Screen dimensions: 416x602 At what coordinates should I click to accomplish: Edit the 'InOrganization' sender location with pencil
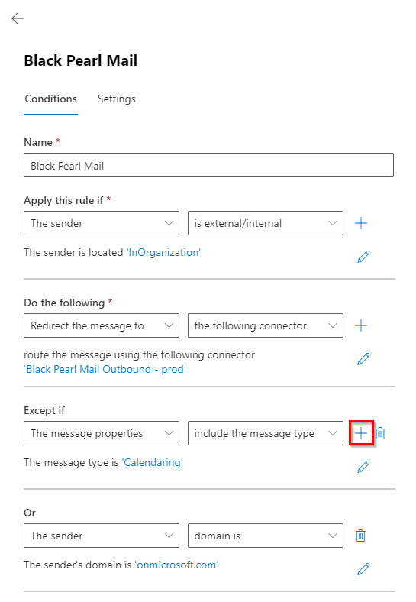pos(363,257)
